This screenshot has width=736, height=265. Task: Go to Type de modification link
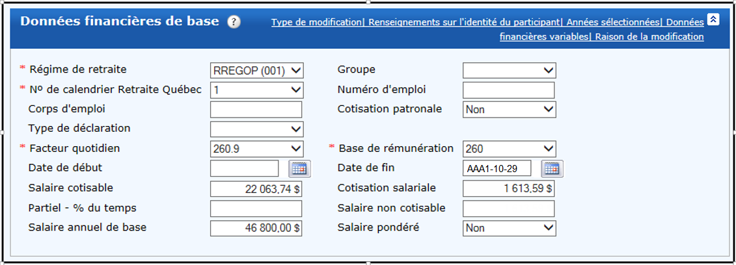[316, 22]
